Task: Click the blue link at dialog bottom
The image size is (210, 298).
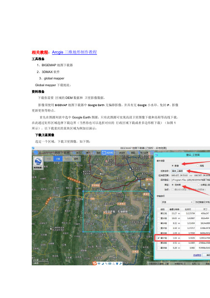Action: [197, 255]
